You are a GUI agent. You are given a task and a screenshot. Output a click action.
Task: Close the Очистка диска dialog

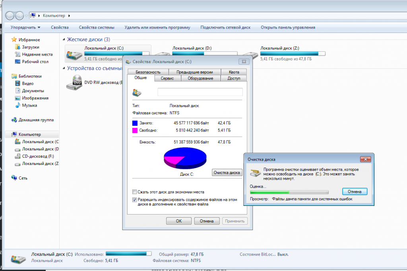coord(366,159)
